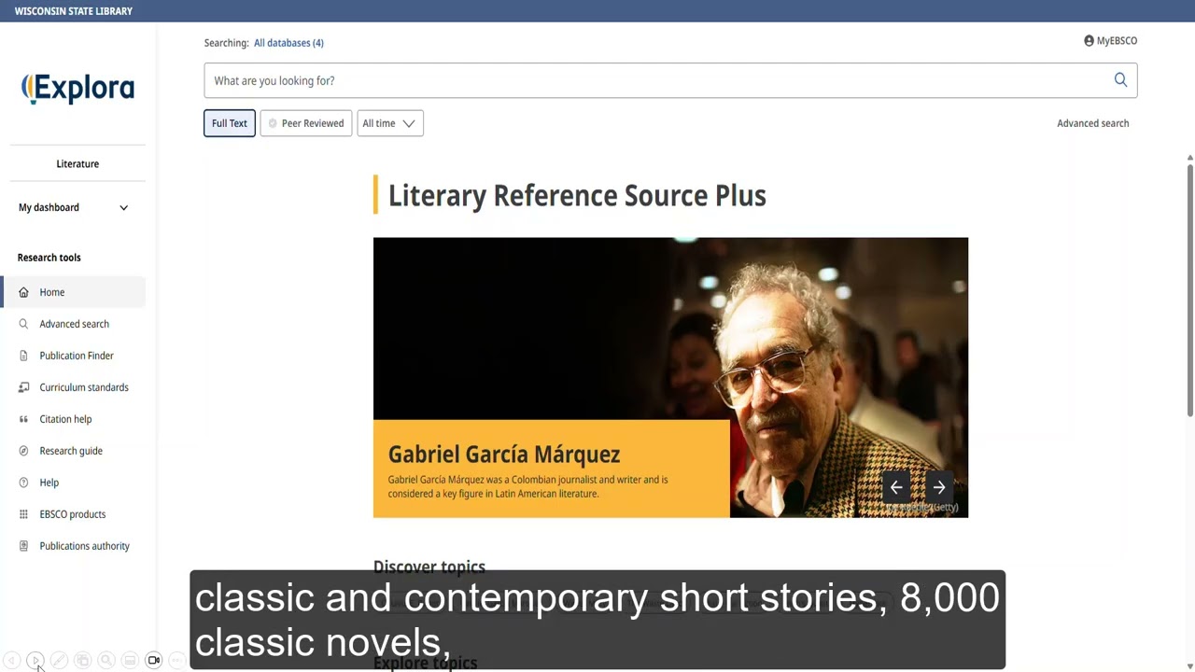Click the presentation next-slide play button
This screenshot has width=1195, height=672.
tap(35, 660)
